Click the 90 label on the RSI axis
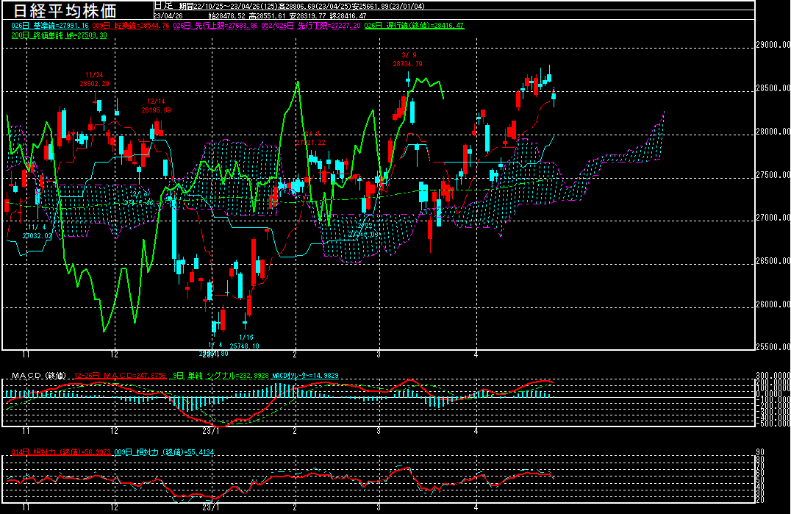791x514 pixels. [760, 452]
